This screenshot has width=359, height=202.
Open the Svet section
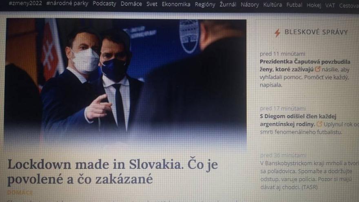tap(152, 4)
